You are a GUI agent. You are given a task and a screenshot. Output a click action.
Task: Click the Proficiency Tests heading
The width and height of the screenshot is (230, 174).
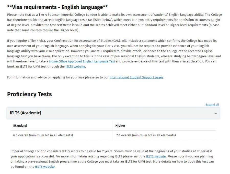[29, 94]
